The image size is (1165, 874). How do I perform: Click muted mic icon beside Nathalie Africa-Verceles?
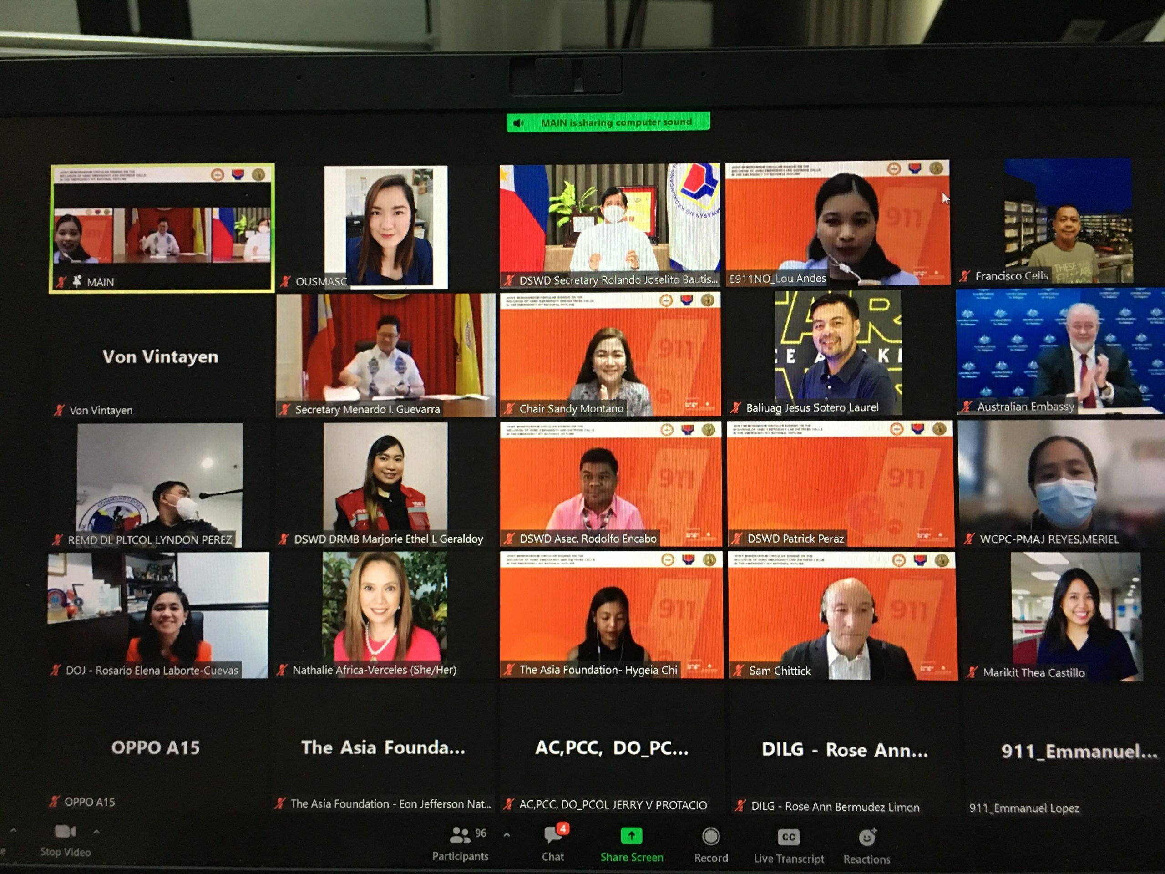click(x=282, y=670)
